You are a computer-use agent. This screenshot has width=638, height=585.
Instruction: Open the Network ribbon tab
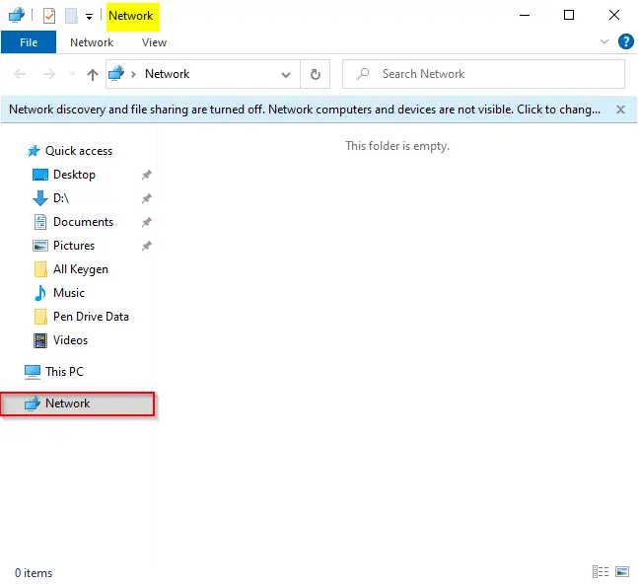[92, 42]
